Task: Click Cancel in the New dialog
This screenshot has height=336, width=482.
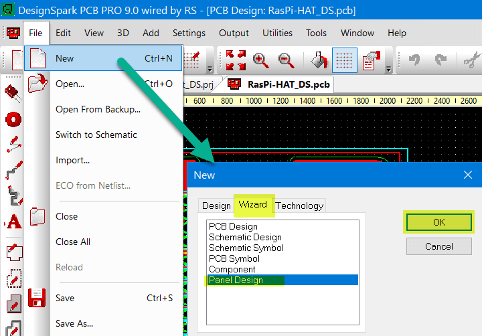Action: point(439,246)
